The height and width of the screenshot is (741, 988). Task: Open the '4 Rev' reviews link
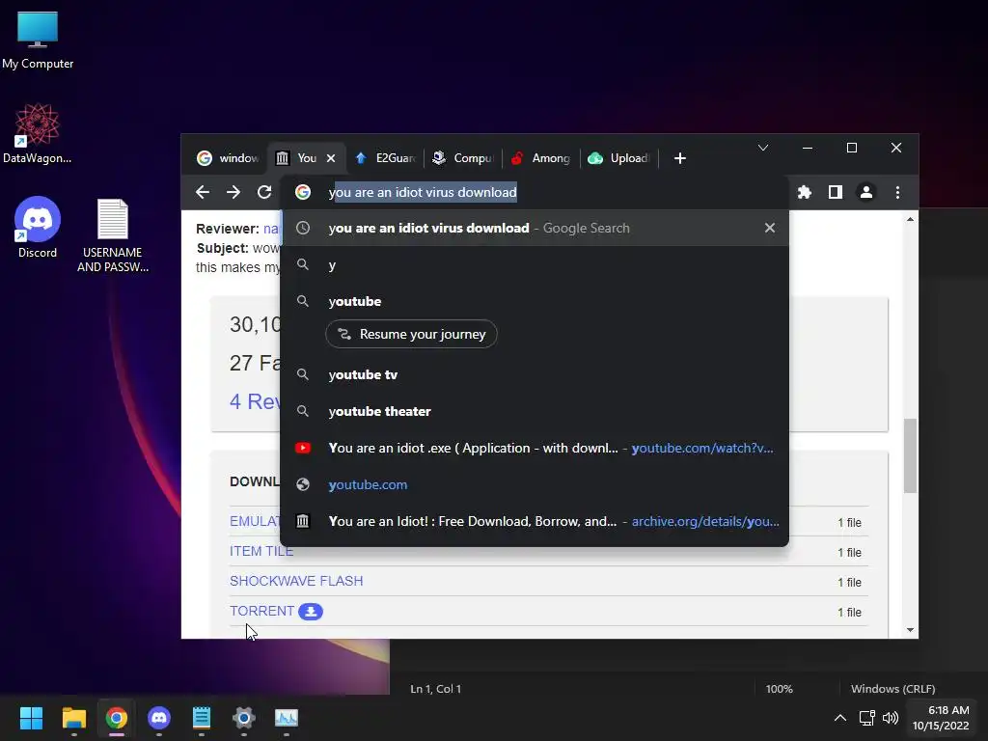point(255,401)
